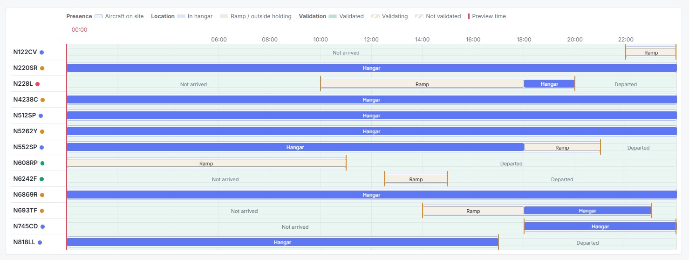This screenshot has width=689, height=260.
Task: Click Not arrived text in N122CV row
Action: tap(346, 53)
